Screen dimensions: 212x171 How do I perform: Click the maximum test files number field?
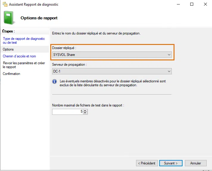[x=67, y=112]
